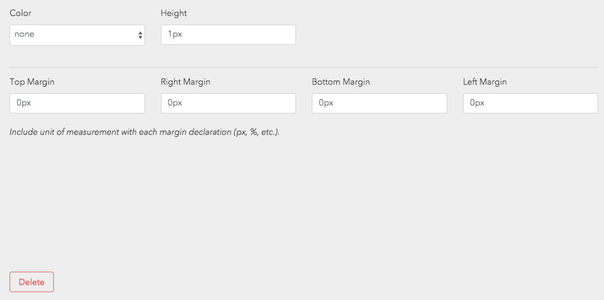
Task: Open the Color dropdown set to none
Action: coord(77,35)
